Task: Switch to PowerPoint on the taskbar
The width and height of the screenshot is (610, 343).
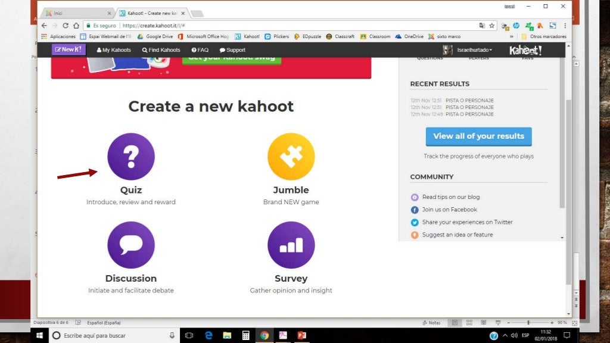Action: [x=302, y=335]
